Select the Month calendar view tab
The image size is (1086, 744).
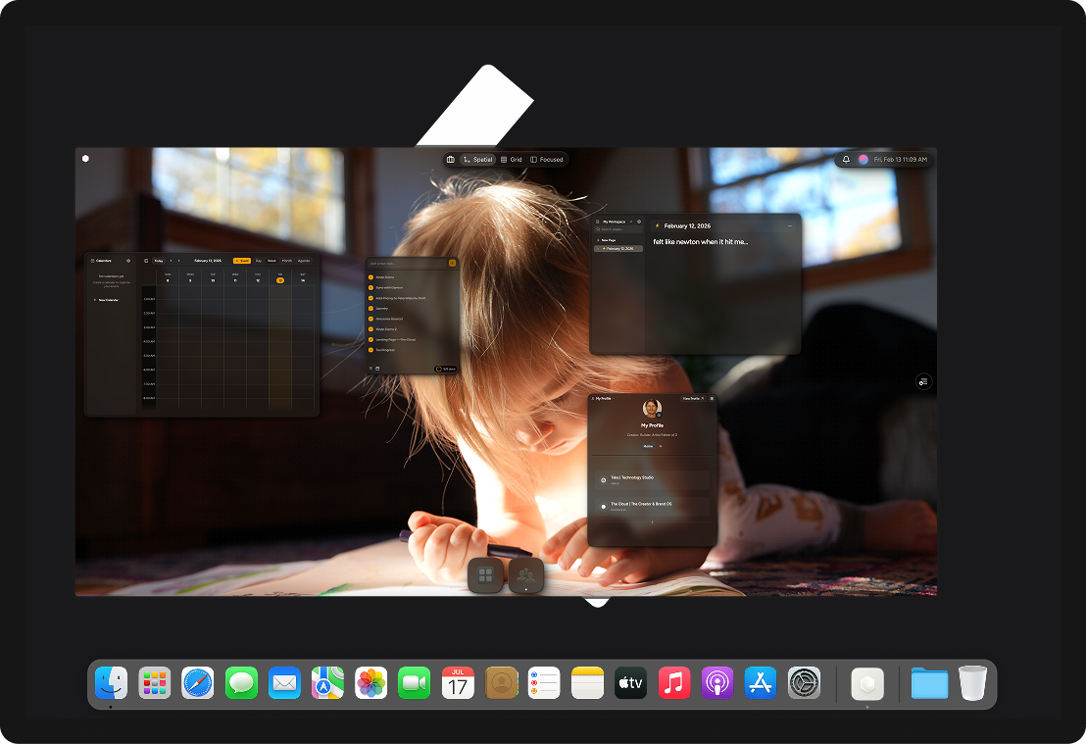(287, 261)
